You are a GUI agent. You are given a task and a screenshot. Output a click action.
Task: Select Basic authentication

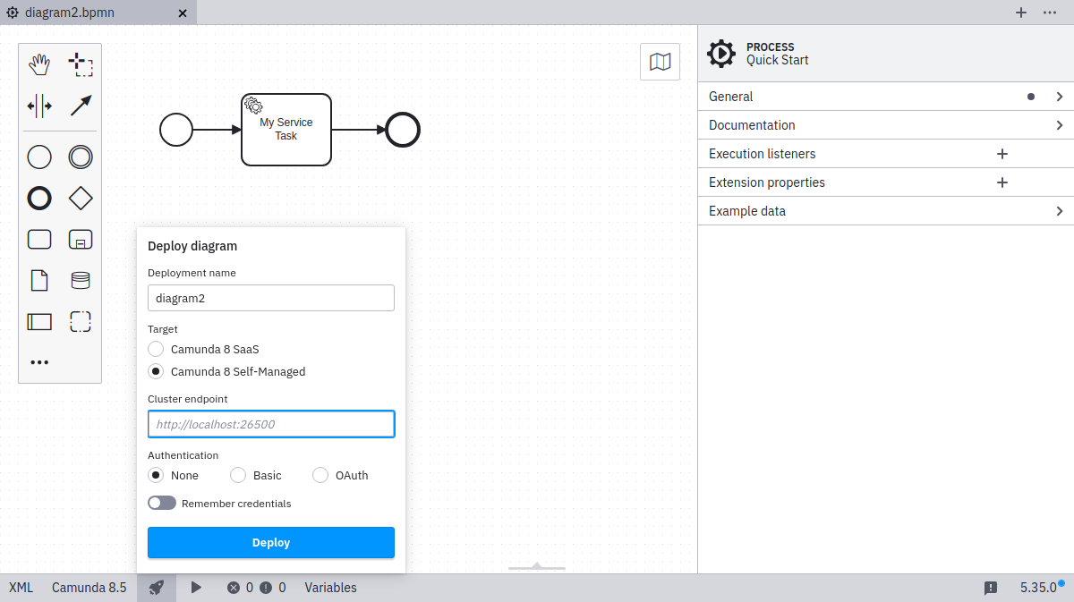238,475
